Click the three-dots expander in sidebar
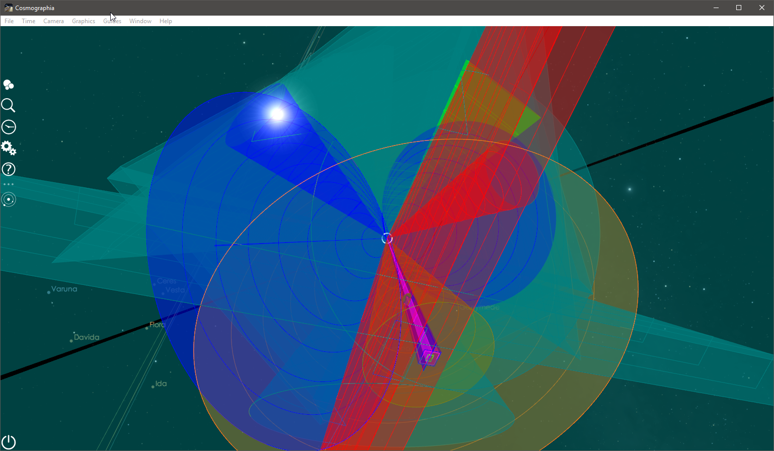The height and width of the screenshot is (451, 774). pos(9,184)
